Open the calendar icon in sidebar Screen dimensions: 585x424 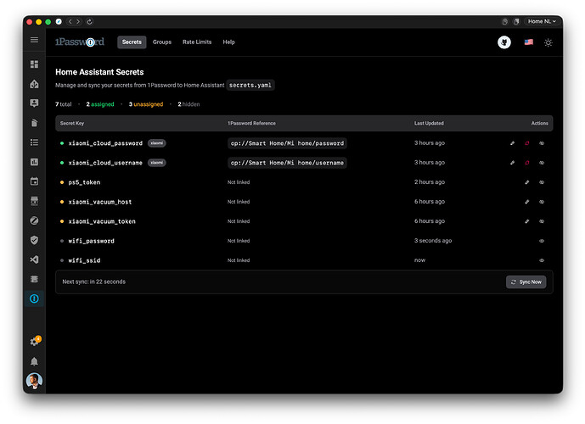34,181
